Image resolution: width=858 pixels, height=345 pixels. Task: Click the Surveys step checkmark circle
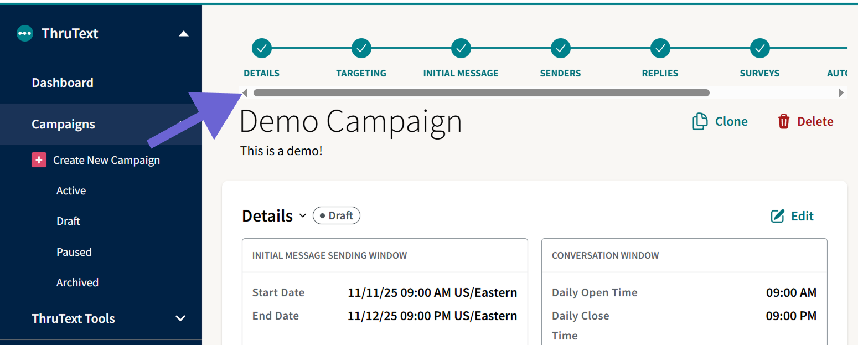[x=760, y=49]
